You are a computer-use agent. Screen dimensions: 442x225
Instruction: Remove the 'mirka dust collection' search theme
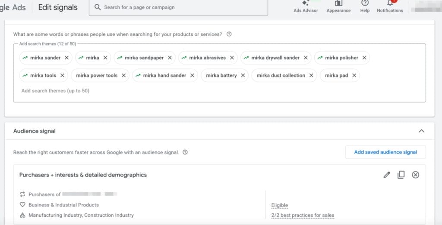[x=311, y=75]
